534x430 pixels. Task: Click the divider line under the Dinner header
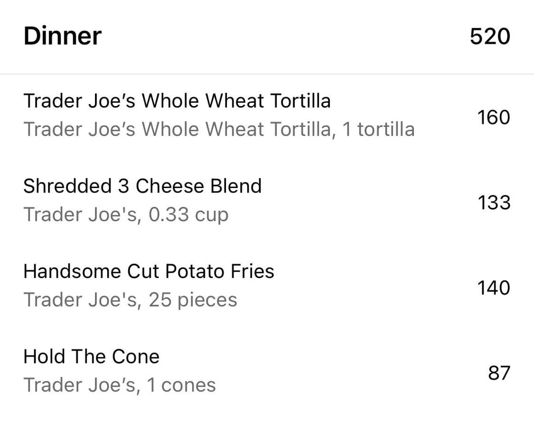point(267,74)
